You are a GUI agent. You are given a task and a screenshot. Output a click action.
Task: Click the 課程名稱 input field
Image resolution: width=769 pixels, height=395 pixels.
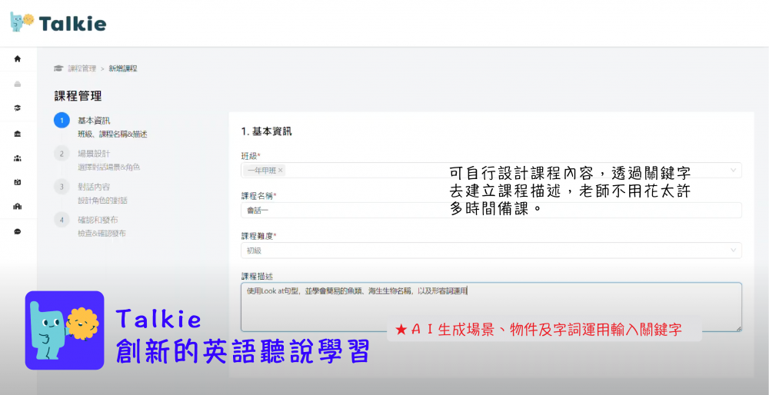click(x=346, y=211)
